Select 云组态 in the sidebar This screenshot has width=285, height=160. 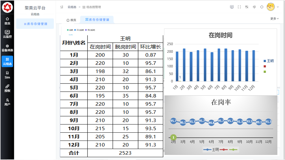click(x=7, y=62)
